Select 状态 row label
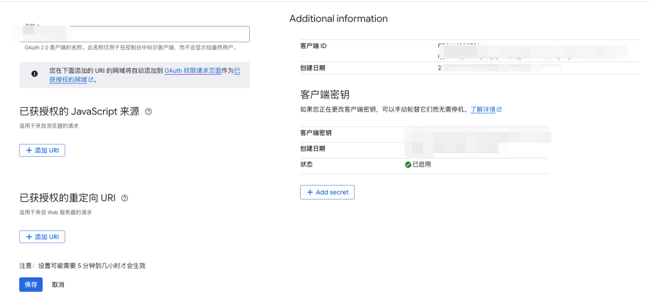 point(306,165)
